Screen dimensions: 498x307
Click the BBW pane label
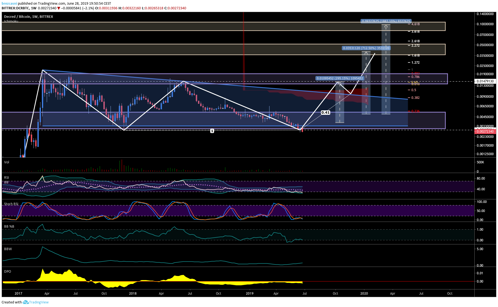[x=8, y=249]
